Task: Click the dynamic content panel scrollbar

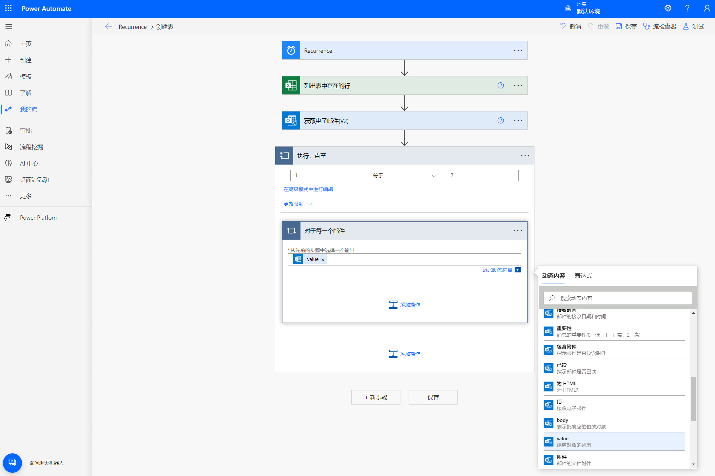Action: (693, 399)
